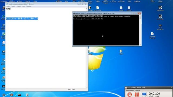The image size is (173, 97).
Task: Select the MoV SPEACH desktop icon
Action: (x=160, y=27)
